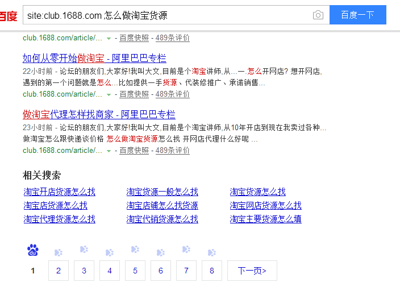Click the paw icon above page 2
Image resolution: width=400 pixels, height=299 pixels.
[x=59, y=252]
